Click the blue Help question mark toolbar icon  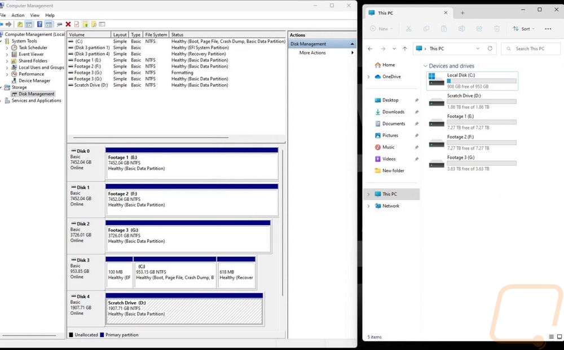coord(39,24)
